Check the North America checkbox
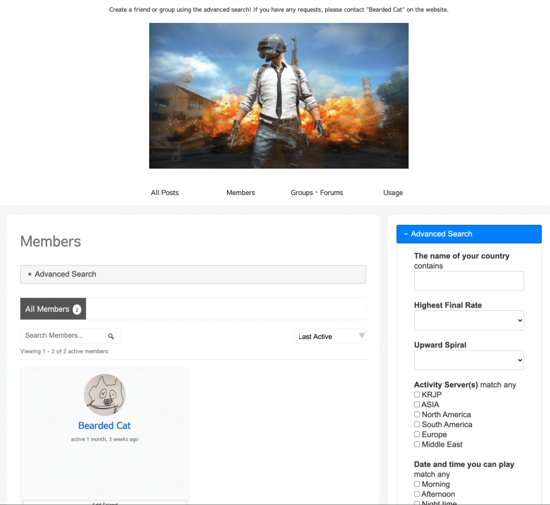The height and width of the screenshot is (505, 550). tap(417, 415)
